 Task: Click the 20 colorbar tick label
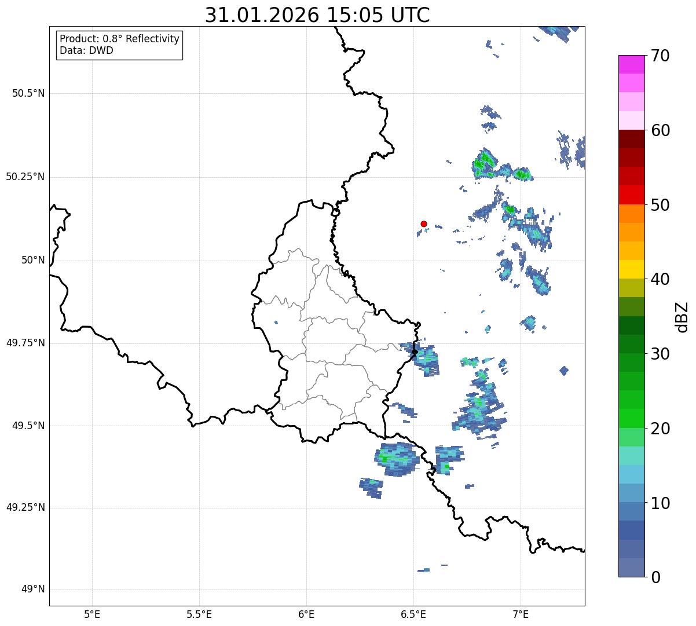pos(660,429)
